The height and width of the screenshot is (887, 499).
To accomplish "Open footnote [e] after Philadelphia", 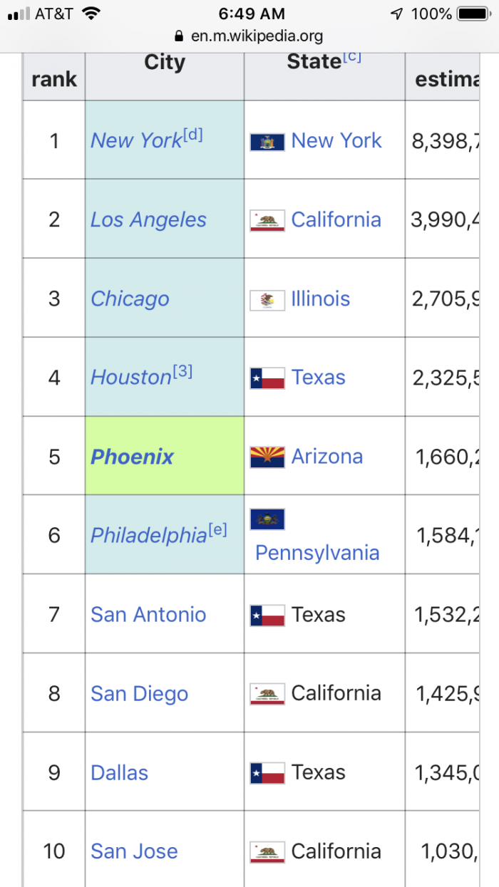I will pyautogui.click(x=217, y=529).
